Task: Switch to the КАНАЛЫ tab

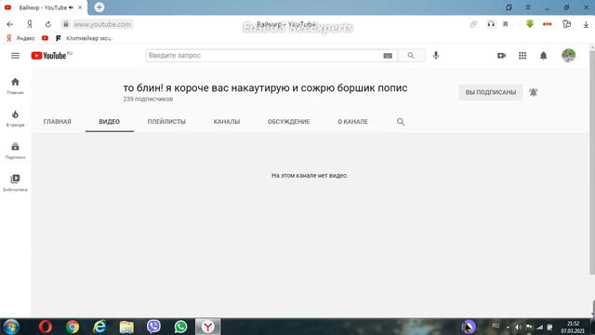Action: point(227,122)
